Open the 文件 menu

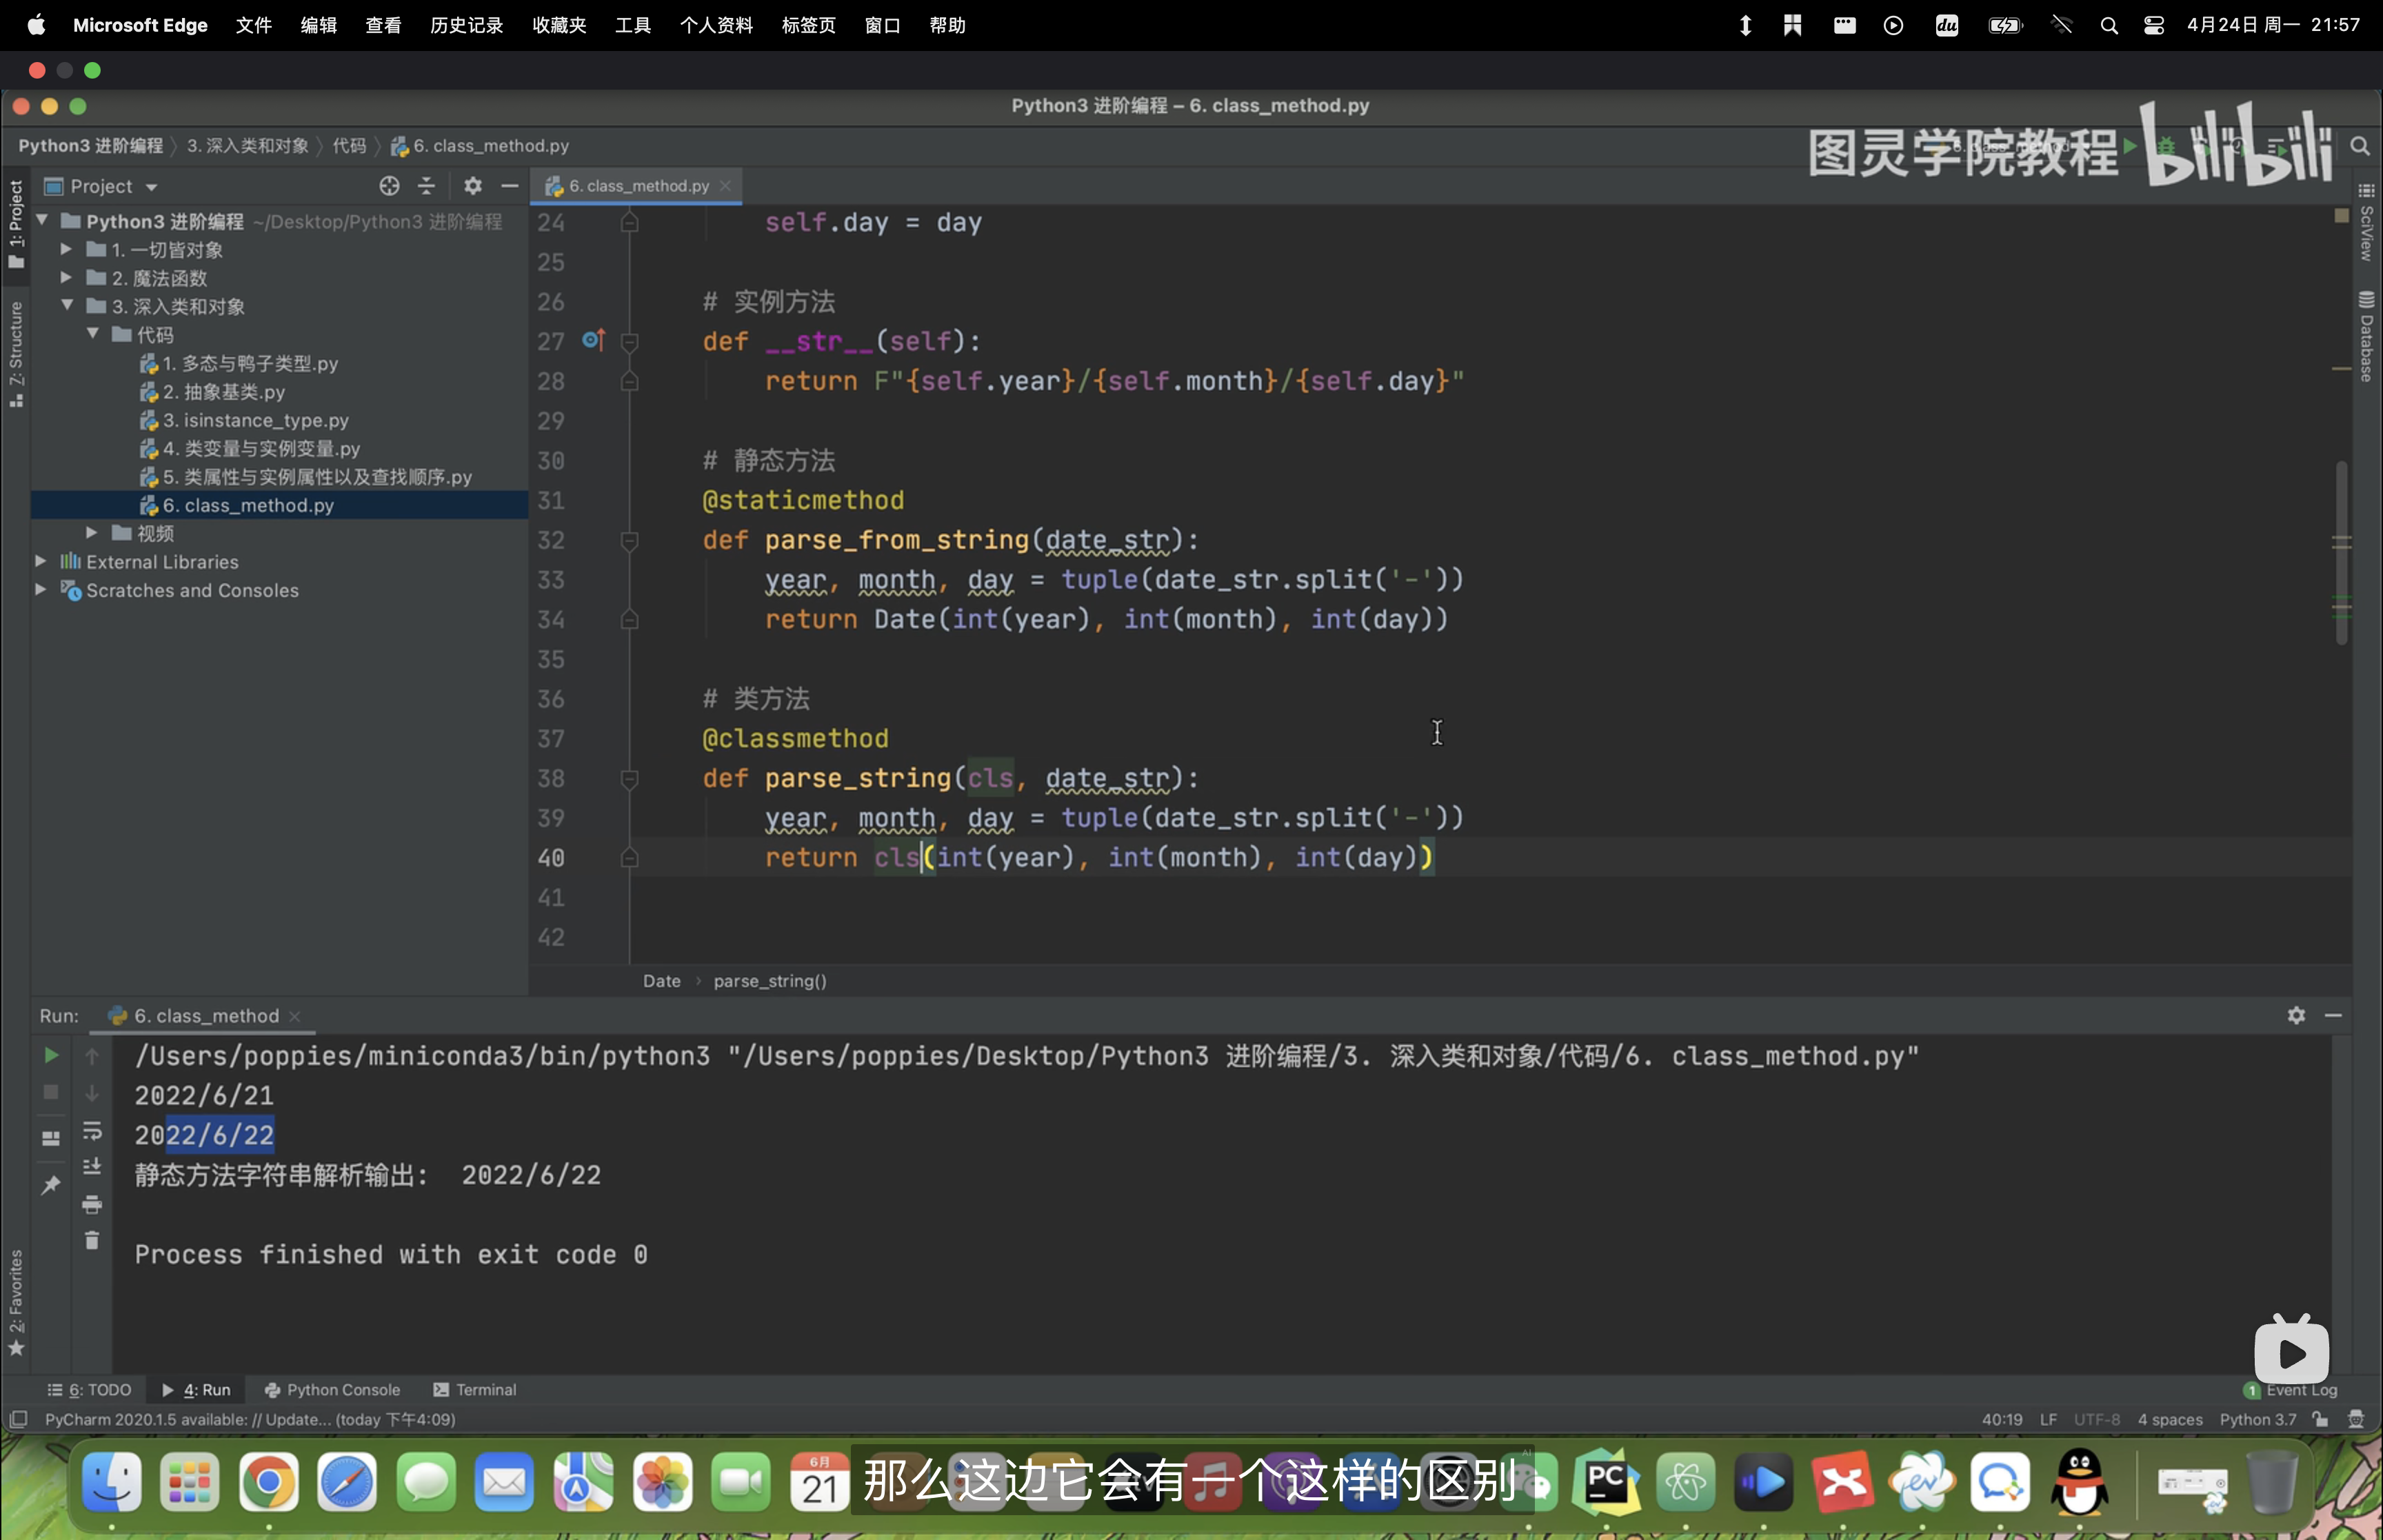pos(253,26)
